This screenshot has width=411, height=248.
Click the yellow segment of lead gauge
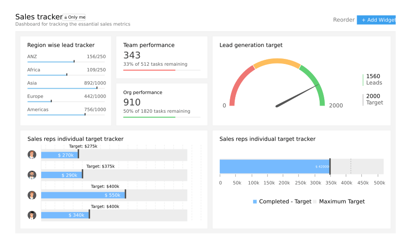pyautogui.click(x=277, y=62)
